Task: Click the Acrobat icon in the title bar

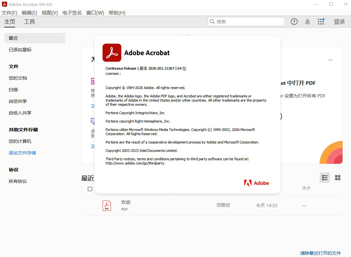Action: pyautogui.click(x=4, y=4)
